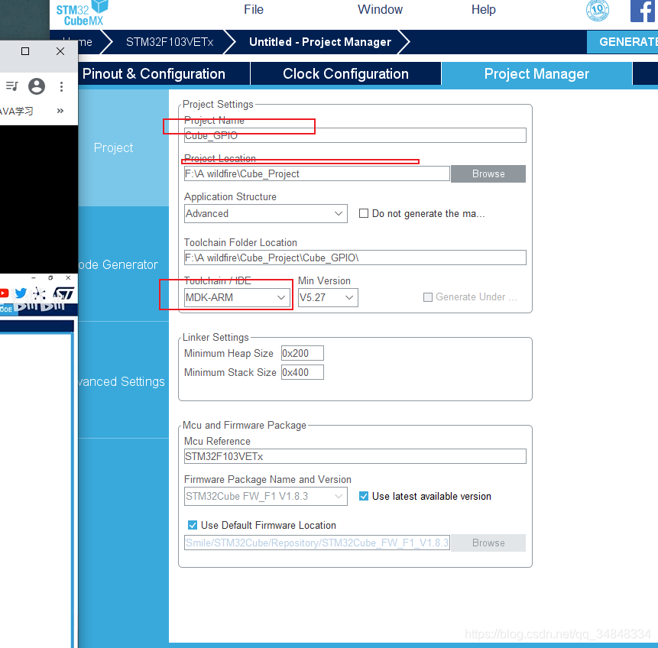
Task: Open the Facebook icon link
Action: coord(643,11)
